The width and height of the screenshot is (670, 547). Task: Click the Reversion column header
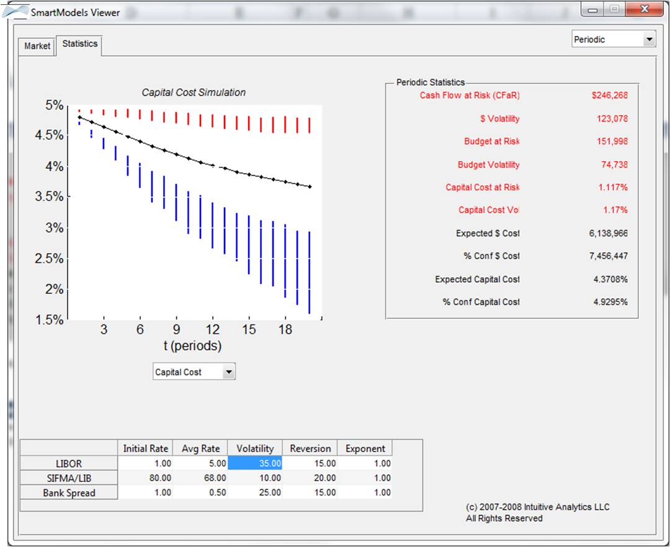point(310,448)
